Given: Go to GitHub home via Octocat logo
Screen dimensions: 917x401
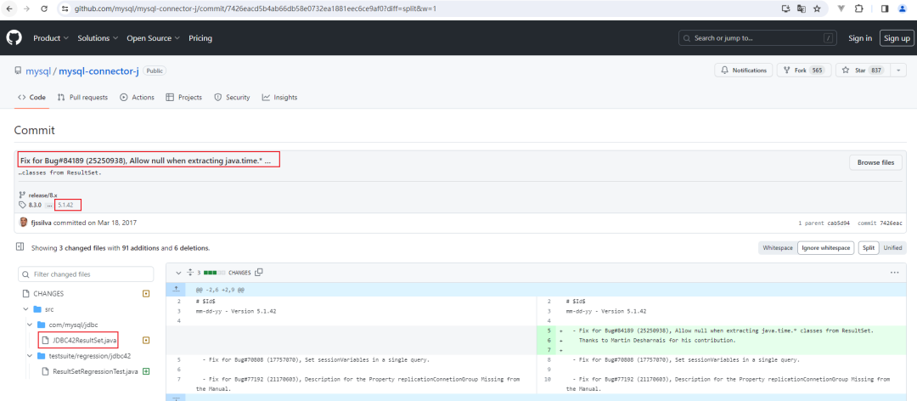Looking at the screenshot, I should [x=14, y=38].
